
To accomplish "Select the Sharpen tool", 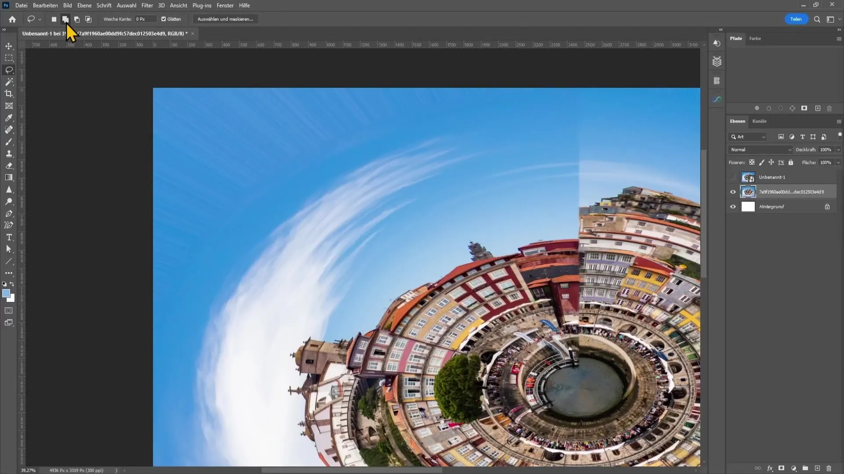I will (x=9, y=190).
